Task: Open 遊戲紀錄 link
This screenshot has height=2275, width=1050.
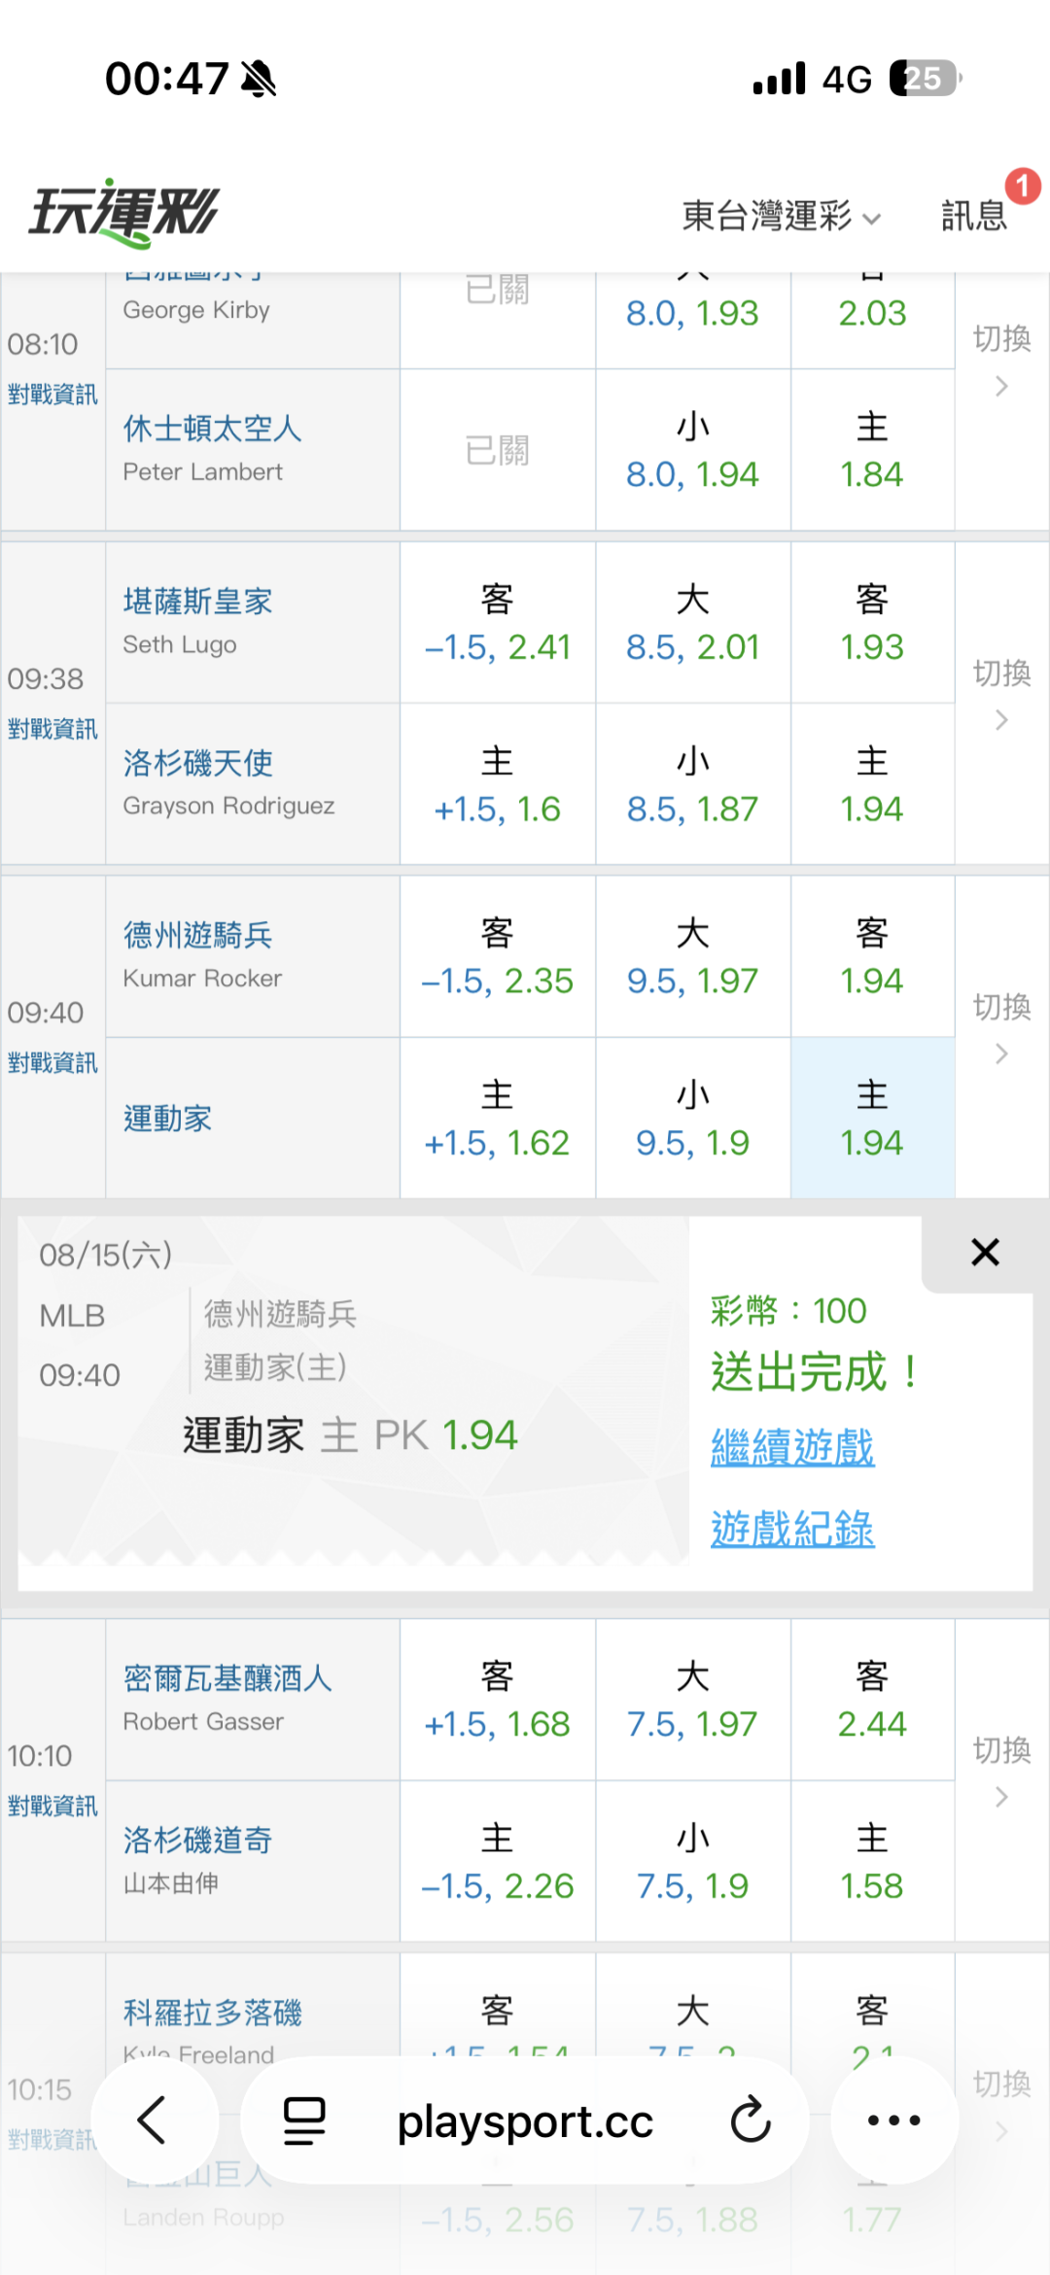Action: [792, 1530]
